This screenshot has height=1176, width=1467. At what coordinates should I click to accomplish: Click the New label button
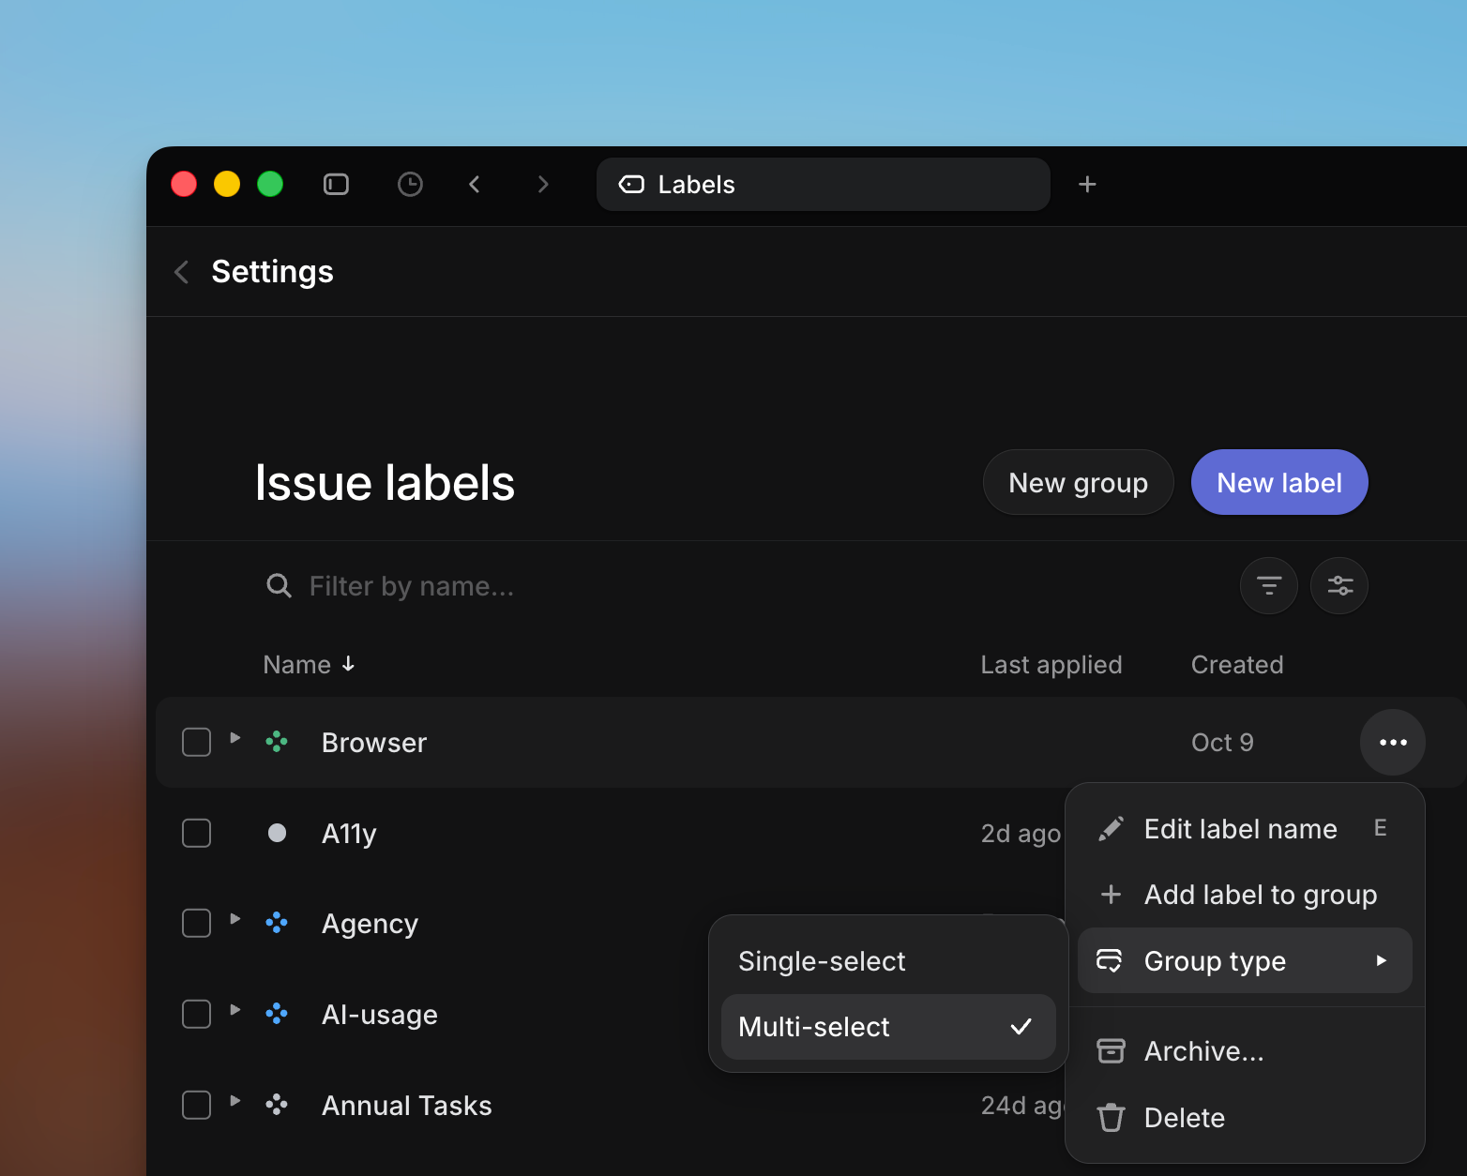pos(1279,482)
